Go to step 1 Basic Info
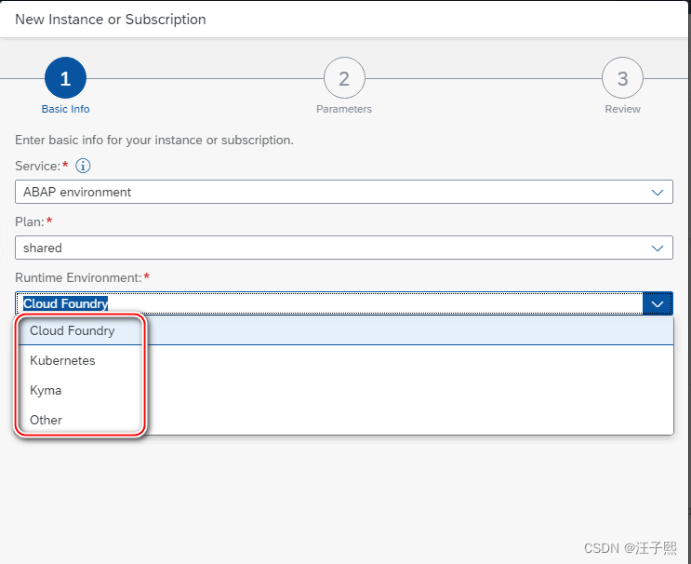 click(65, 78)
